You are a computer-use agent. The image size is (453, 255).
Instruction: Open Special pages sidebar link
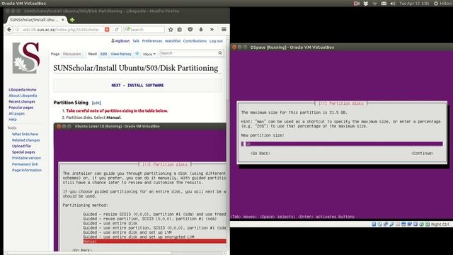click(x=23, y=152)
